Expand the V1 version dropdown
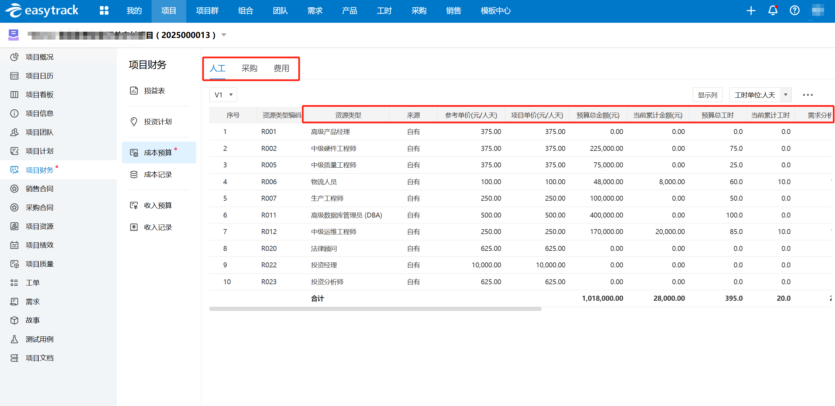Image resolution: width=835 pixels, height=406 pixels. 223,95
